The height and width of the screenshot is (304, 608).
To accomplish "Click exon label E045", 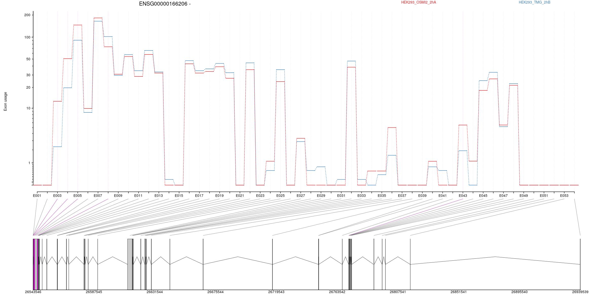I will point(483,196).
